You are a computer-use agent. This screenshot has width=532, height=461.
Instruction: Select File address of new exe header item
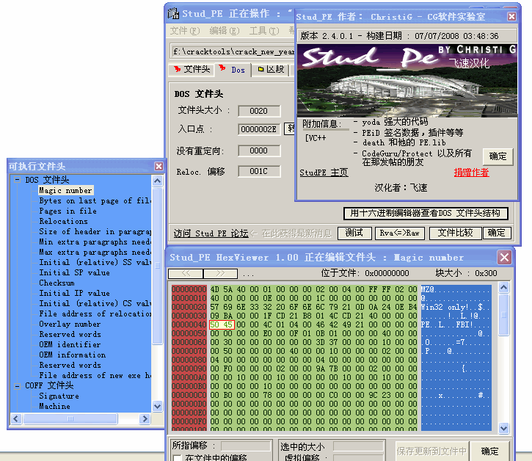pos(95,375)
